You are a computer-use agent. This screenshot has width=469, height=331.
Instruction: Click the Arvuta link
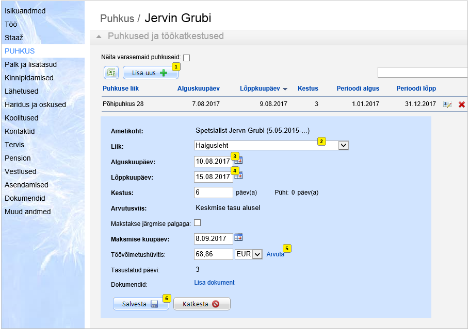tap(275, 254)
